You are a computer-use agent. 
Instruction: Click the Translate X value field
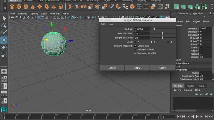(x=206, y=28)
